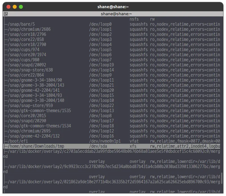The height and width of the screenshot is (196, 226).
Task: Select the /snap/core18/2796 mount path
Action: coord(27,34)
